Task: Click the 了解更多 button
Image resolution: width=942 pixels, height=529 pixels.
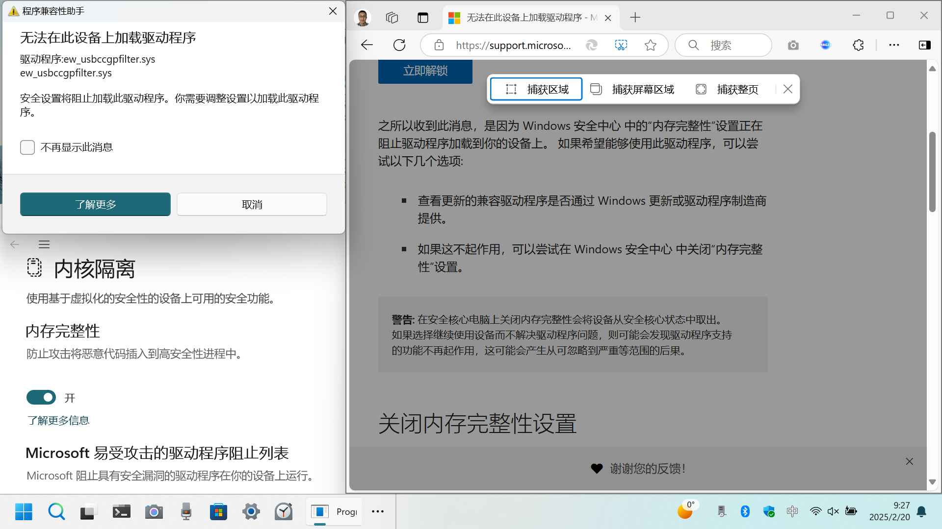Action: (x=95, y=204)
